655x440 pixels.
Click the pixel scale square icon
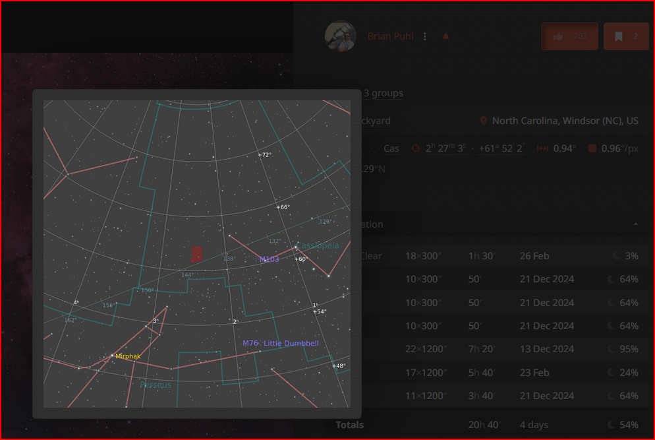[x=592, y=148]
